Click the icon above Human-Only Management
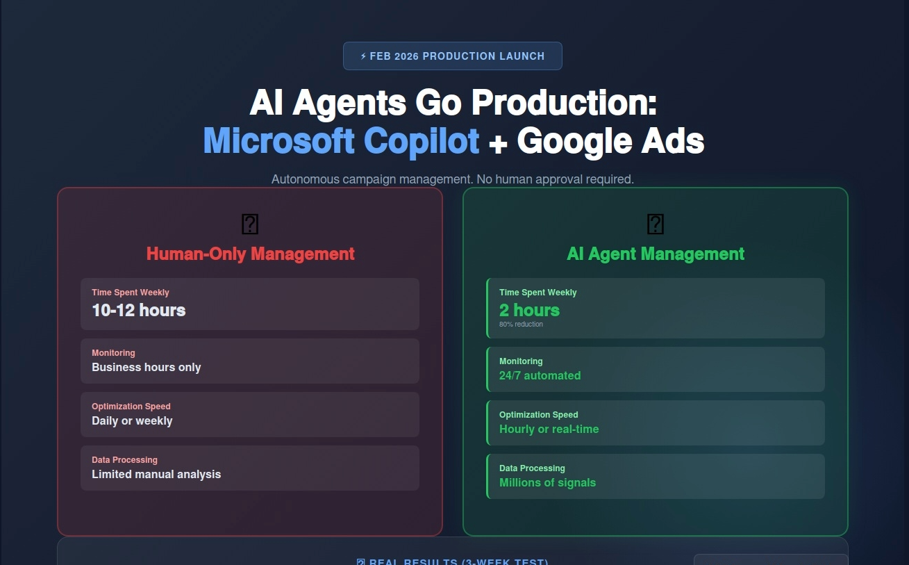 pyautogui.click(x=250, y=224)
